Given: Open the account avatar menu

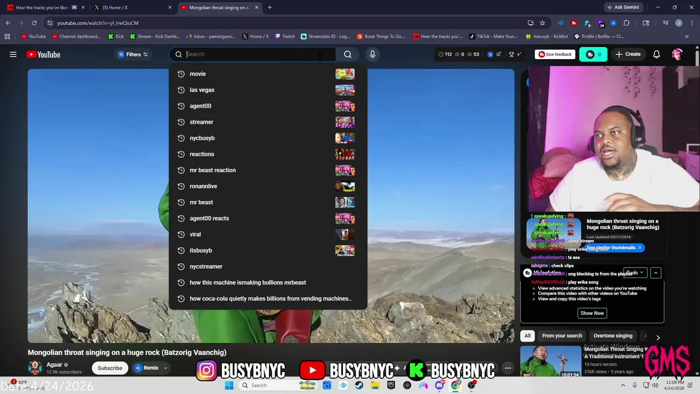Looking at the screenshot, I should point(678,54).
